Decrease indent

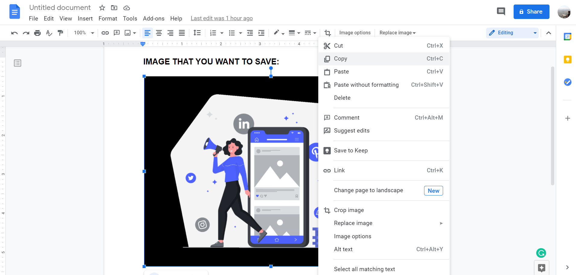coord(250,33)
